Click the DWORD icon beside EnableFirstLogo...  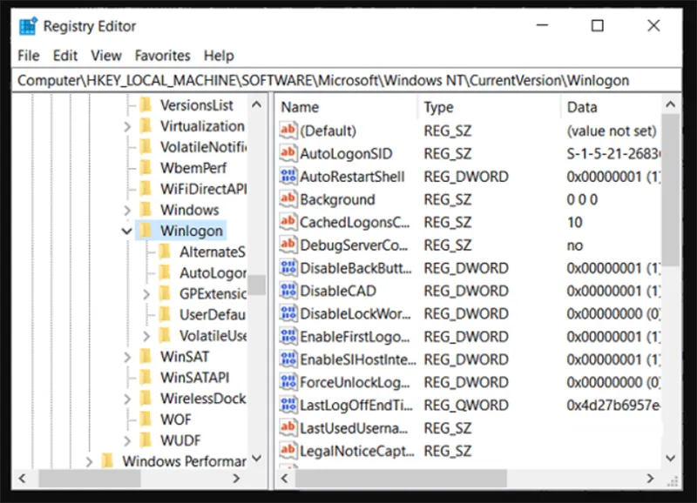pos(288,336)
